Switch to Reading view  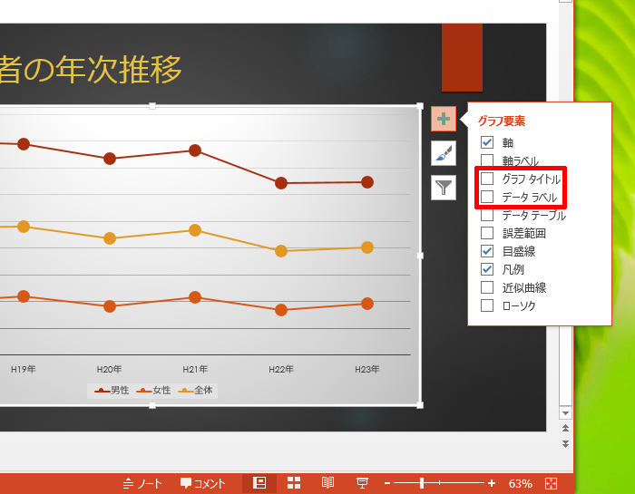[327, 483]
